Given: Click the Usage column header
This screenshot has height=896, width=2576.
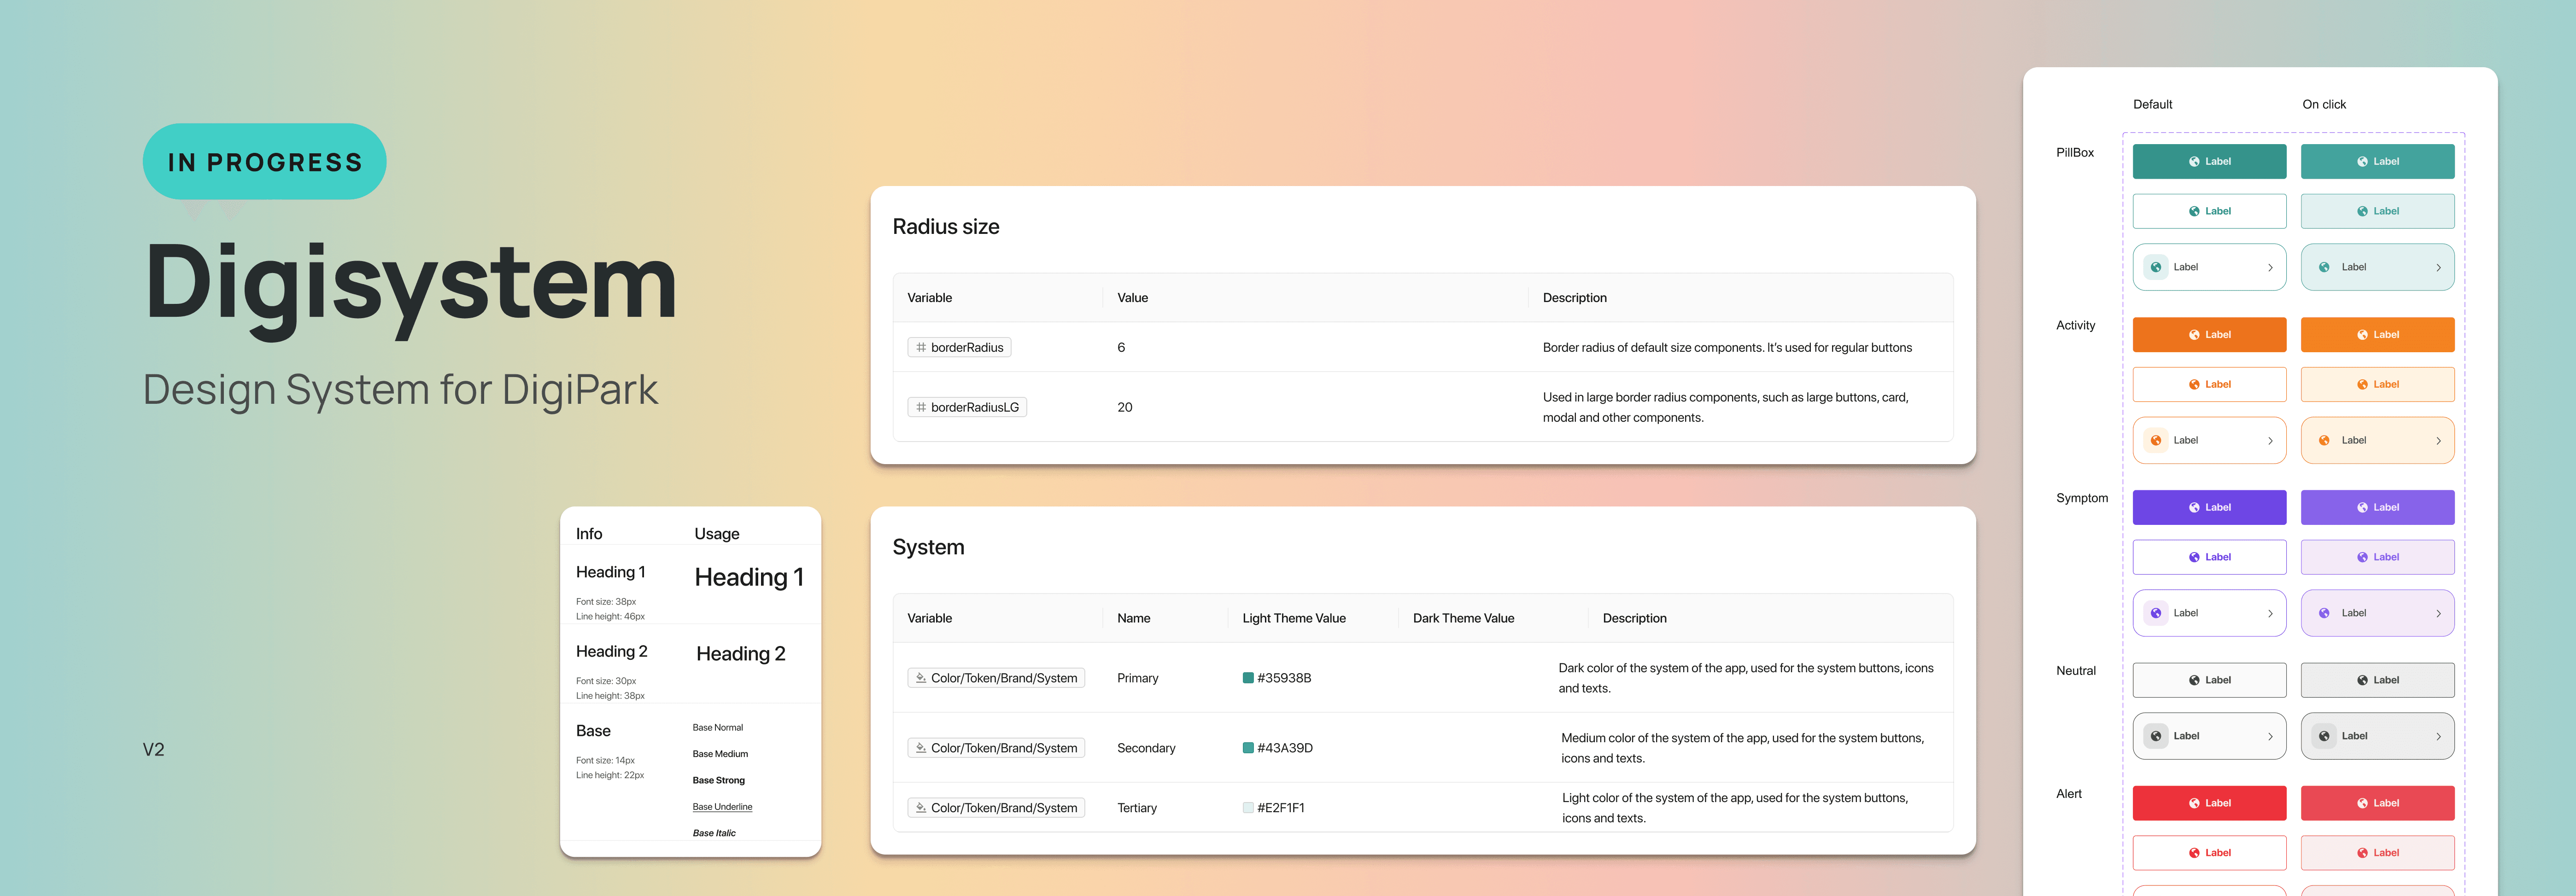Looking at the screenshot, I should pos(717,534).
